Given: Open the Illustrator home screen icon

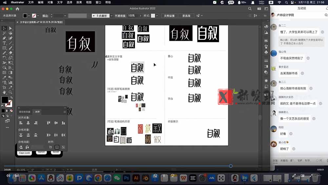Looking at the screenshot, I should point(17,9).
